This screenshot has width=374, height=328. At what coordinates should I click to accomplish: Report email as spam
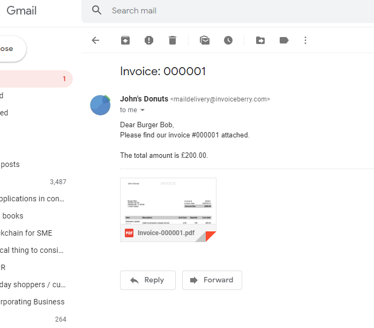click(x=149, y=40)
